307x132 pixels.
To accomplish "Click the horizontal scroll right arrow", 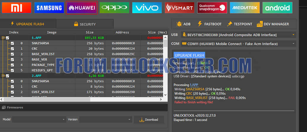I will point(161,100).
